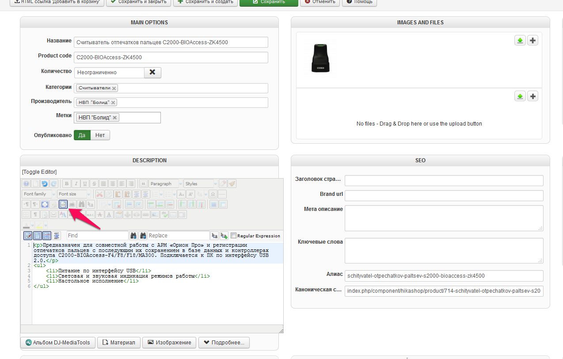Viewport: 563px width, 359px height.
Task: Click the Format source code icon
Action: [57, 236]
